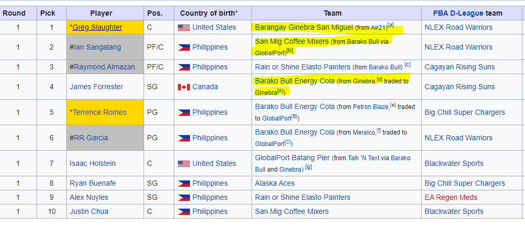Open trade note [B] in Terrence Romeo's row
The width and height of the screenshot is (525, 229).
point(295,115)
